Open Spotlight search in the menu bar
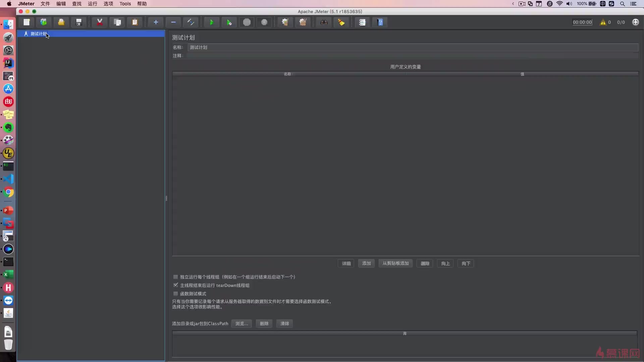644x362 pixels. click(x=623, y=4)
